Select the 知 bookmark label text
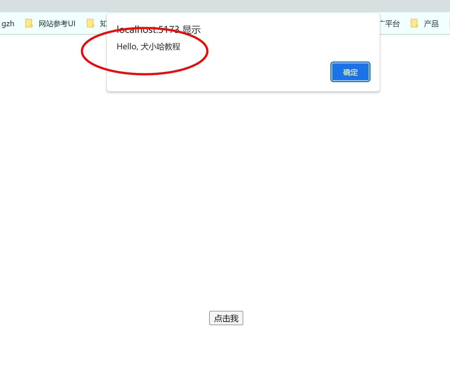This screenshot has width=450, height=379. click(x=103, y=23)
